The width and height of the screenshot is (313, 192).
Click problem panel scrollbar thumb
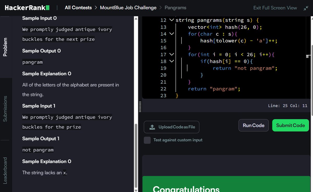click(x=135, y=155)
